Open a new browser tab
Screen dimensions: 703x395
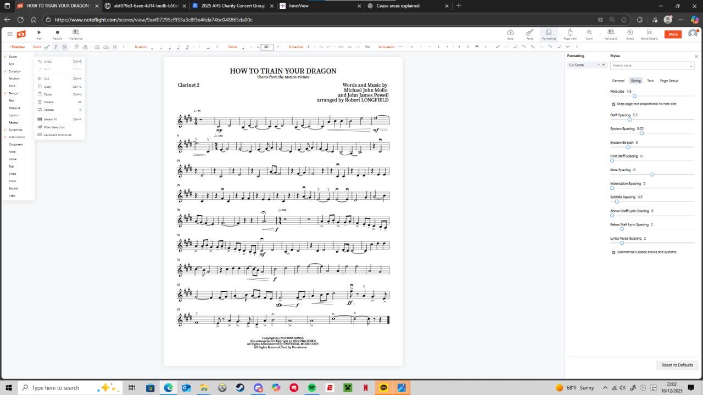click(459, 6)
